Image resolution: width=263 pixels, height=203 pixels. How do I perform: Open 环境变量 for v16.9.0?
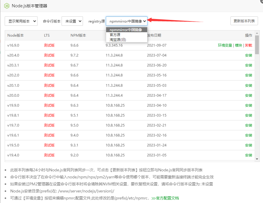[x=225, y=45]
